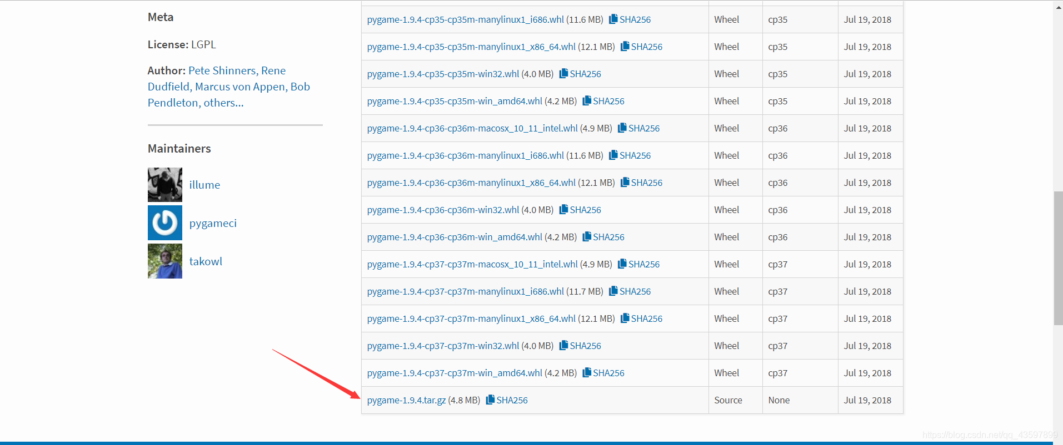Open takowl maintainer avatar
The height and width of the screenshot is (445, 1063).
(x=165, y=261)
